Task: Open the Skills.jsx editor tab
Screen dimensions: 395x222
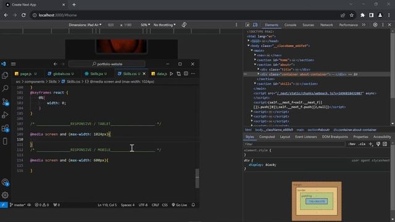Action: click(96, 74)
